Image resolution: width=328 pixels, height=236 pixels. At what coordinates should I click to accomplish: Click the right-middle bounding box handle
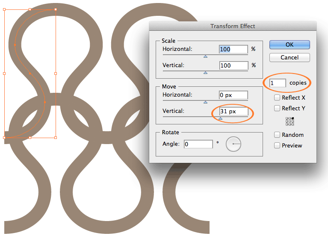pos(56,74)
